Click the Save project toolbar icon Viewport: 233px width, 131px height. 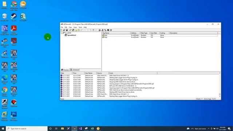click(67, 30)
